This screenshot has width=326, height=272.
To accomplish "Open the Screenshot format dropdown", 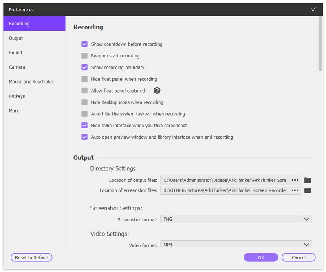I will (x=236, y=219).
